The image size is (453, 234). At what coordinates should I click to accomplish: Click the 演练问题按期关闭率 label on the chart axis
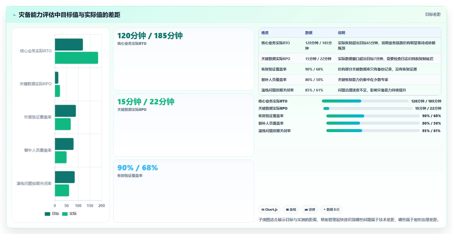34,183
